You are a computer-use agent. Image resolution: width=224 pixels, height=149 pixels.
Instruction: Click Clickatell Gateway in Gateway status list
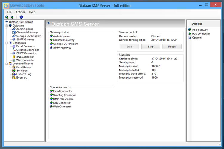(64, 40)
